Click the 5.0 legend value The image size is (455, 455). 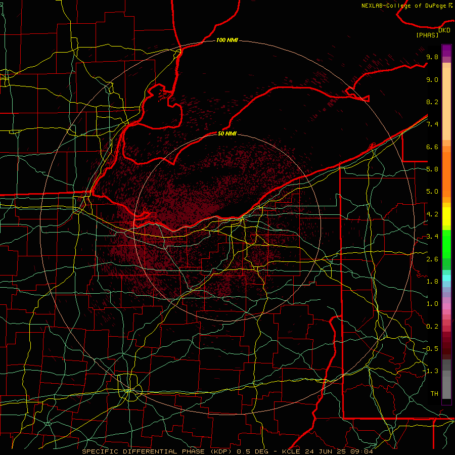point(432,192)
